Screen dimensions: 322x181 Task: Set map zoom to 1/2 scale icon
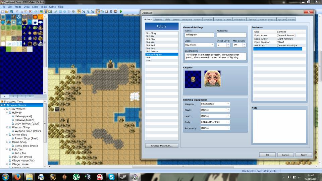84,11
